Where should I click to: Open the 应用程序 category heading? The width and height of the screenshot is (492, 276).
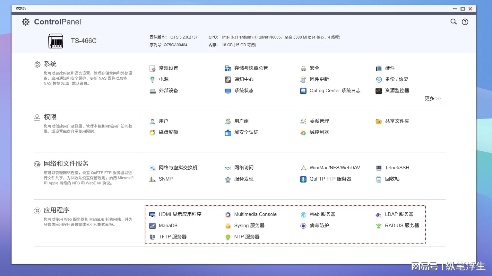coord(56,210)
